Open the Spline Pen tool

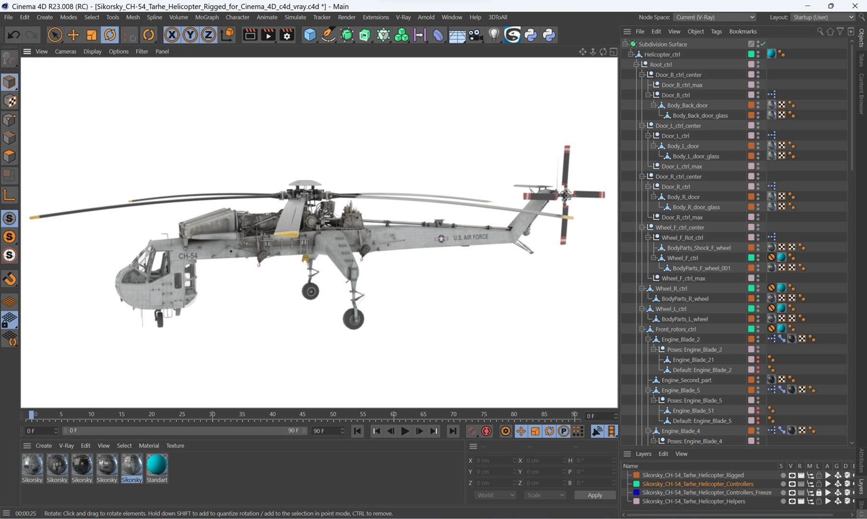point(328,35)
